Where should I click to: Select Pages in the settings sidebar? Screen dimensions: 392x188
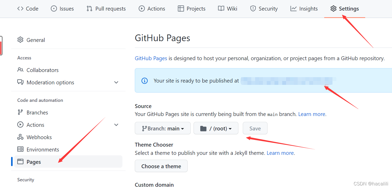pos(68,162)
